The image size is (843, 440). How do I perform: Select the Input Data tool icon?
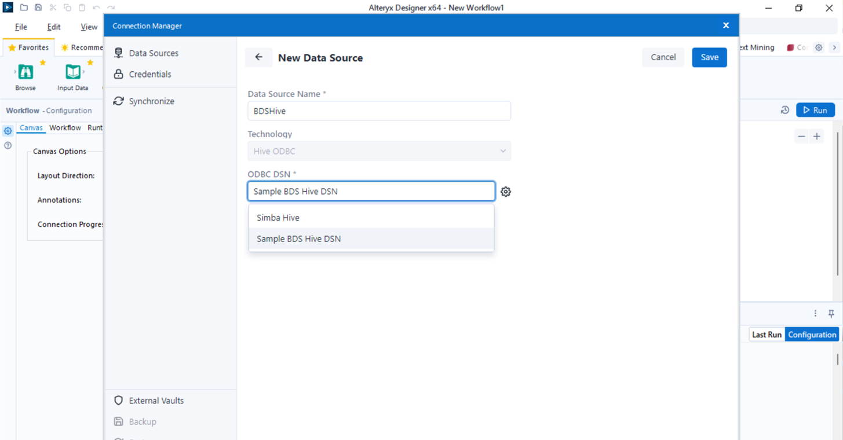coord(73,72)
